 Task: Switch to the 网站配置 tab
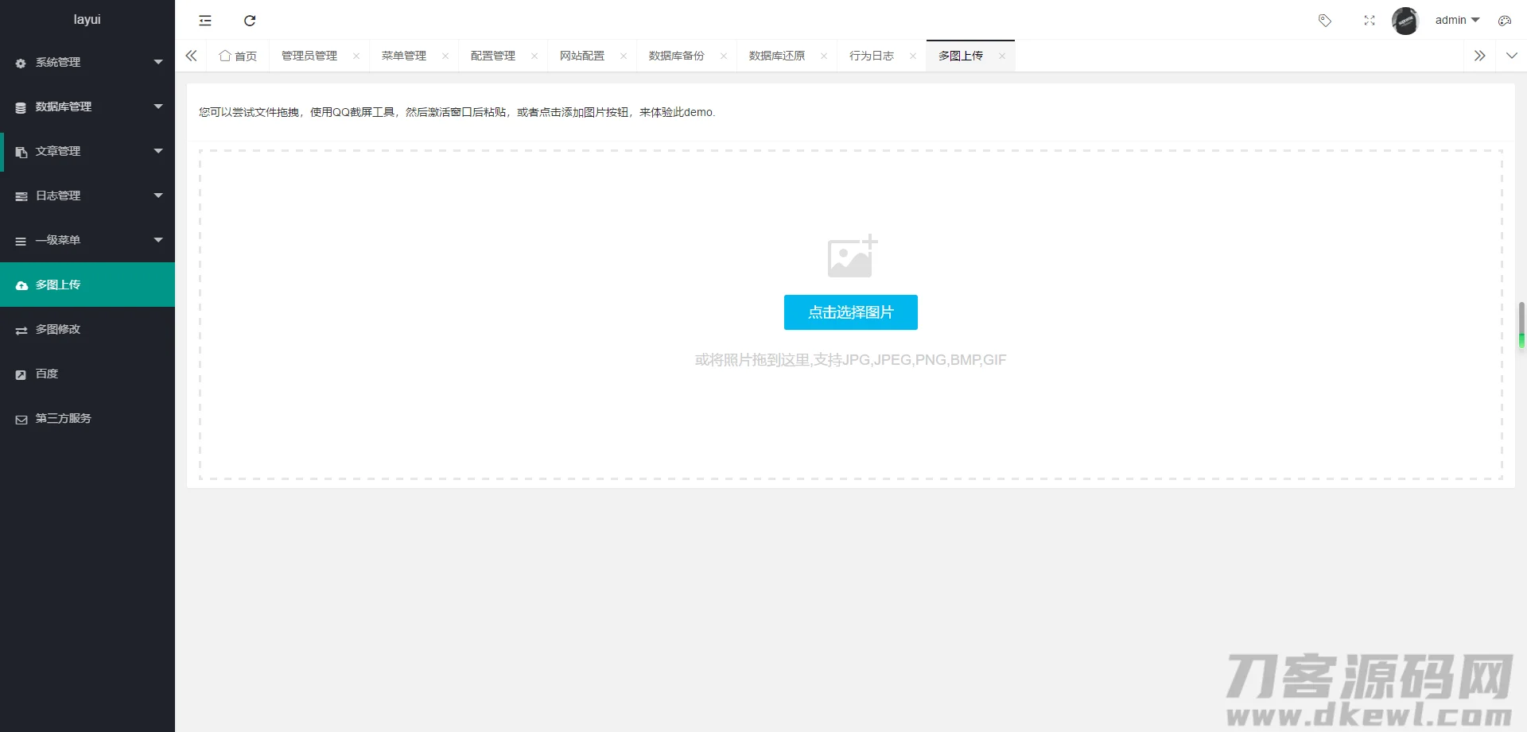(x=582, y=56)
